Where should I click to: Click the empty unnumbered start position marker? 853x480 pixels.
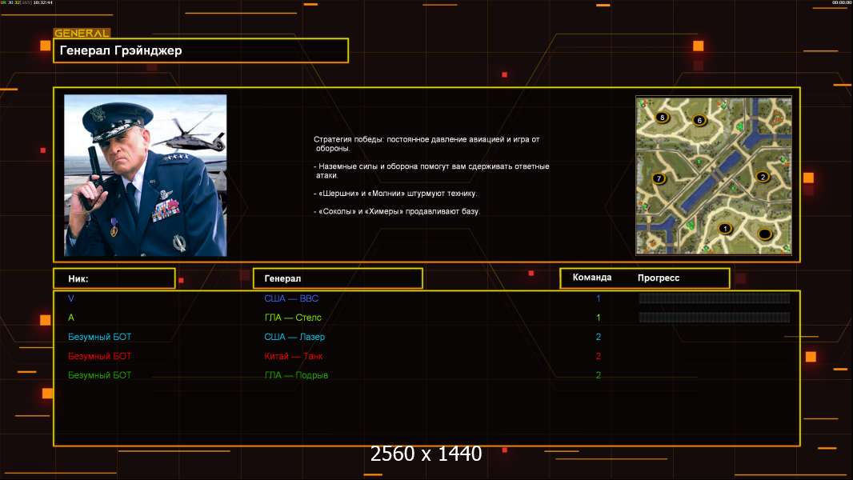click(764, 234)
